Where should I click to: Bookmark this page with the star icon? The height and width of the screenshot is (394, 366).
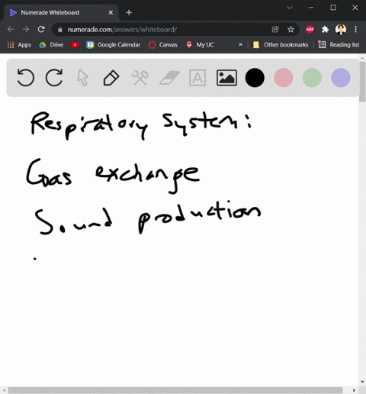click(291, 30)
